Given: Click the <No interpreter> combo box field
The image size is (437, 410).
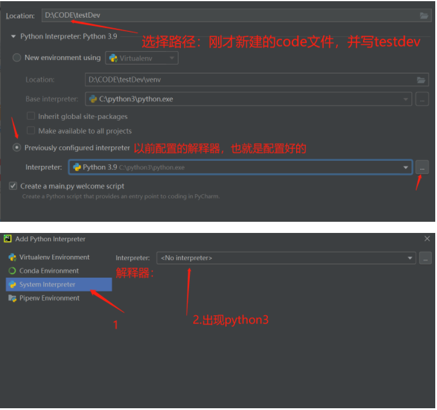Looking at the screenshot, I should point(286,258).
